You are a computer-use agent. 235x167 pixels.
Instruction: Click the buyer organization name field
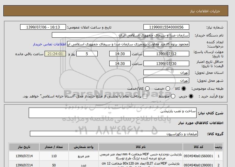pos(121,35)
